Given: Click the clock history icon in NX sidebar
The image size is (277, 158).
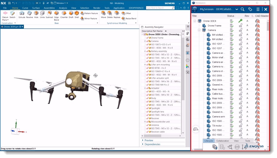Looking at the screenshot, I should 188,60.
